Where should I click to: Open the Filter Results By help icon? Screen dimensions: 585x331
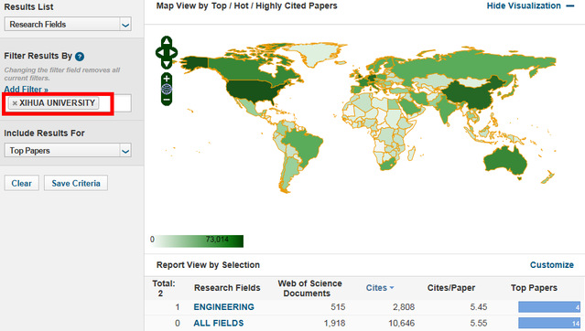coord(80,57)
